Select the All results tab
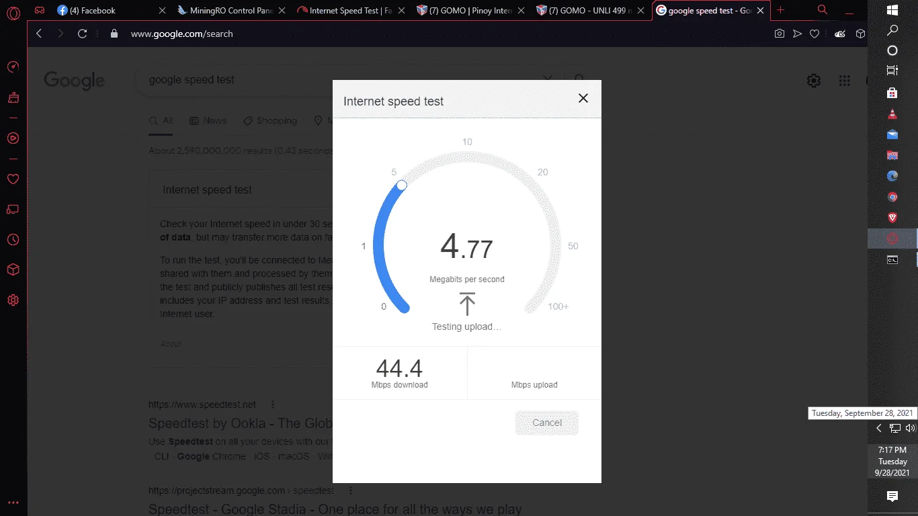The height and width of the screenshot is (516, 918). (161, 121)
